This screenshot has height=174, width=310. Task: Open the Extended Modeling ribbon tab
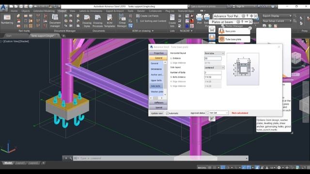coord(44,11)
